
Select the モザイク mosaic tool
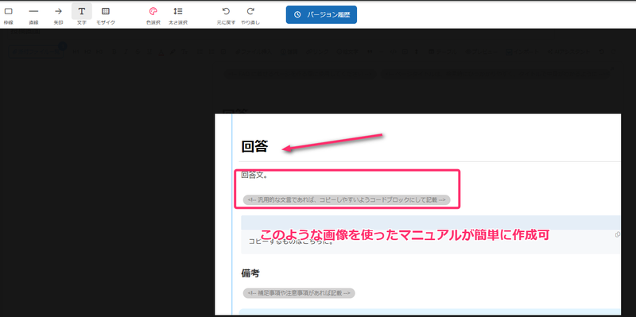[106, 14]
